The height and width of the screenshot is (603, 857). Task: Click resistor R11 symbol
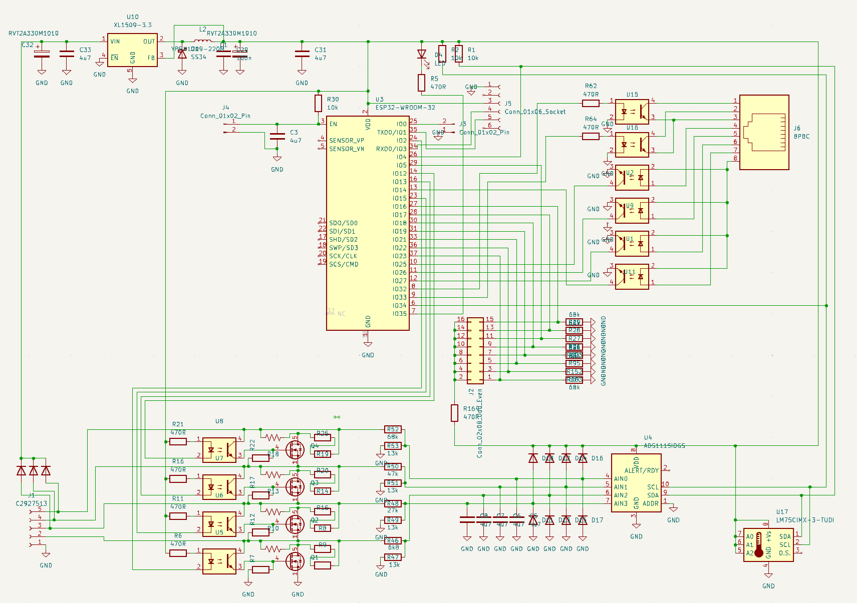pyautogui.click(x=178, y=516)
